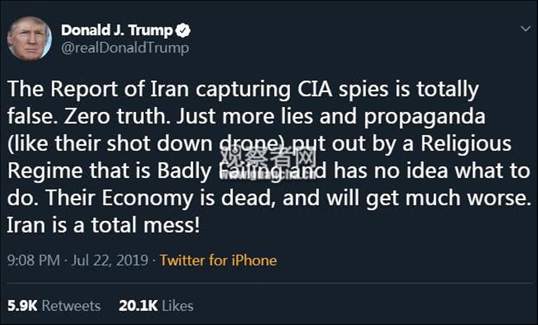538x325 pixels.
Task: Click the 20.1K like count number
Action: click(x=138, y=306)
